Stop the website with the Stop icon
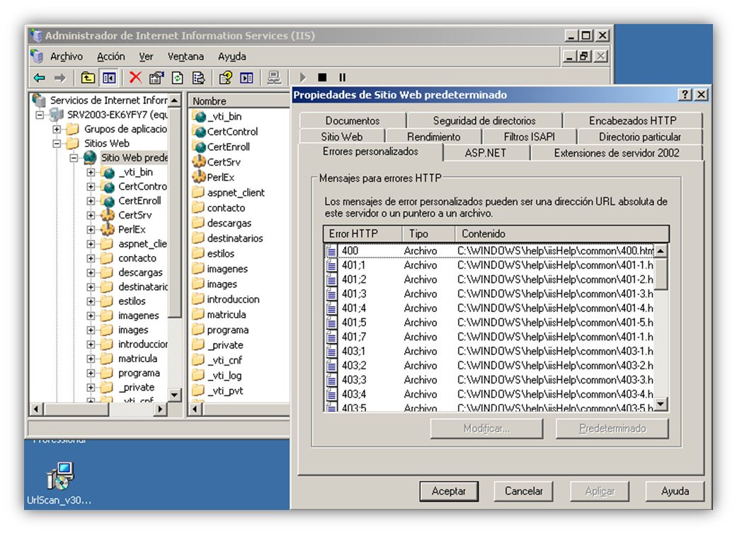The height and width of the screenshot is (534, 737). (322, 78)
